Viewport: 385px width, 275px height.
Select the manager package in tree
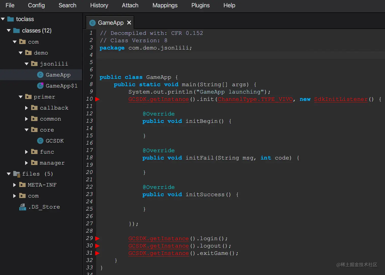[x=52, y=163]
